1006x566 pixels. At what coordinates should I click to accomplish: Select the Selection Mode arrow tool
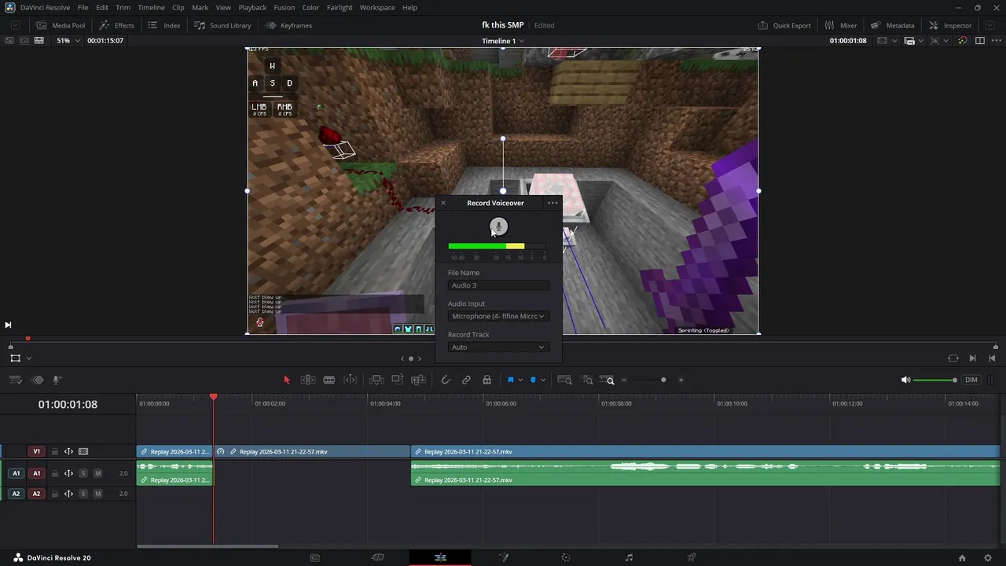click(x=287, y=380)
